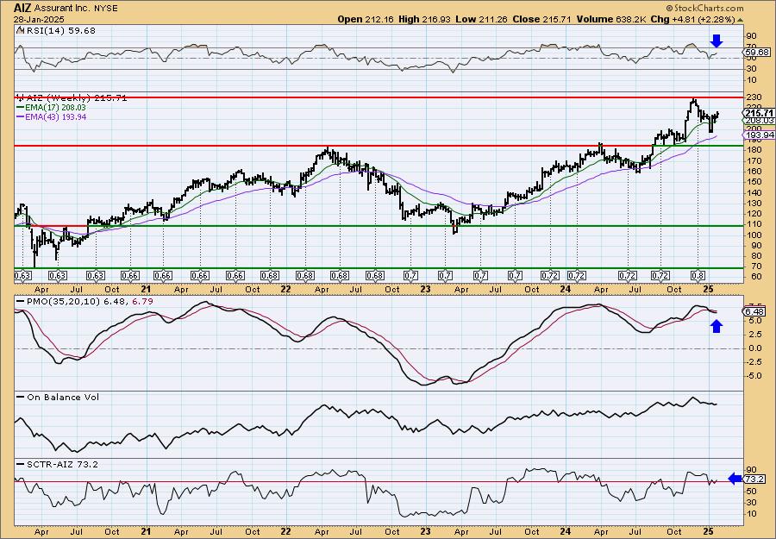Click the -5.0 label on the PMO axis
Screen dimensions: 776x539
coord(754,376)
